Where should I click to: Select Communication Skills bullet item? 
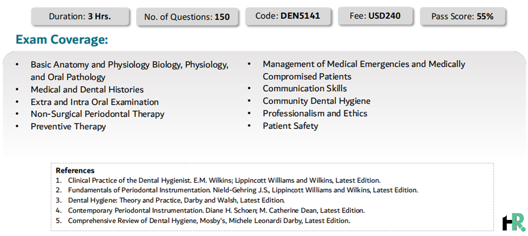(305, 88)
